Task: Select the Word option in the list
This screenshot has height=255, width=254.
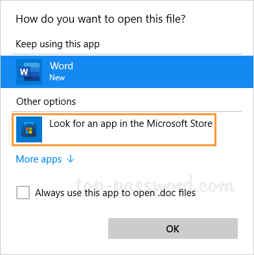Action: point(127,72)
